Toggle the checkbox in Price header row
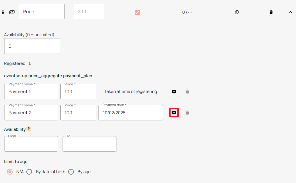This screenshot has height=183, width=296. coord(137,12)
